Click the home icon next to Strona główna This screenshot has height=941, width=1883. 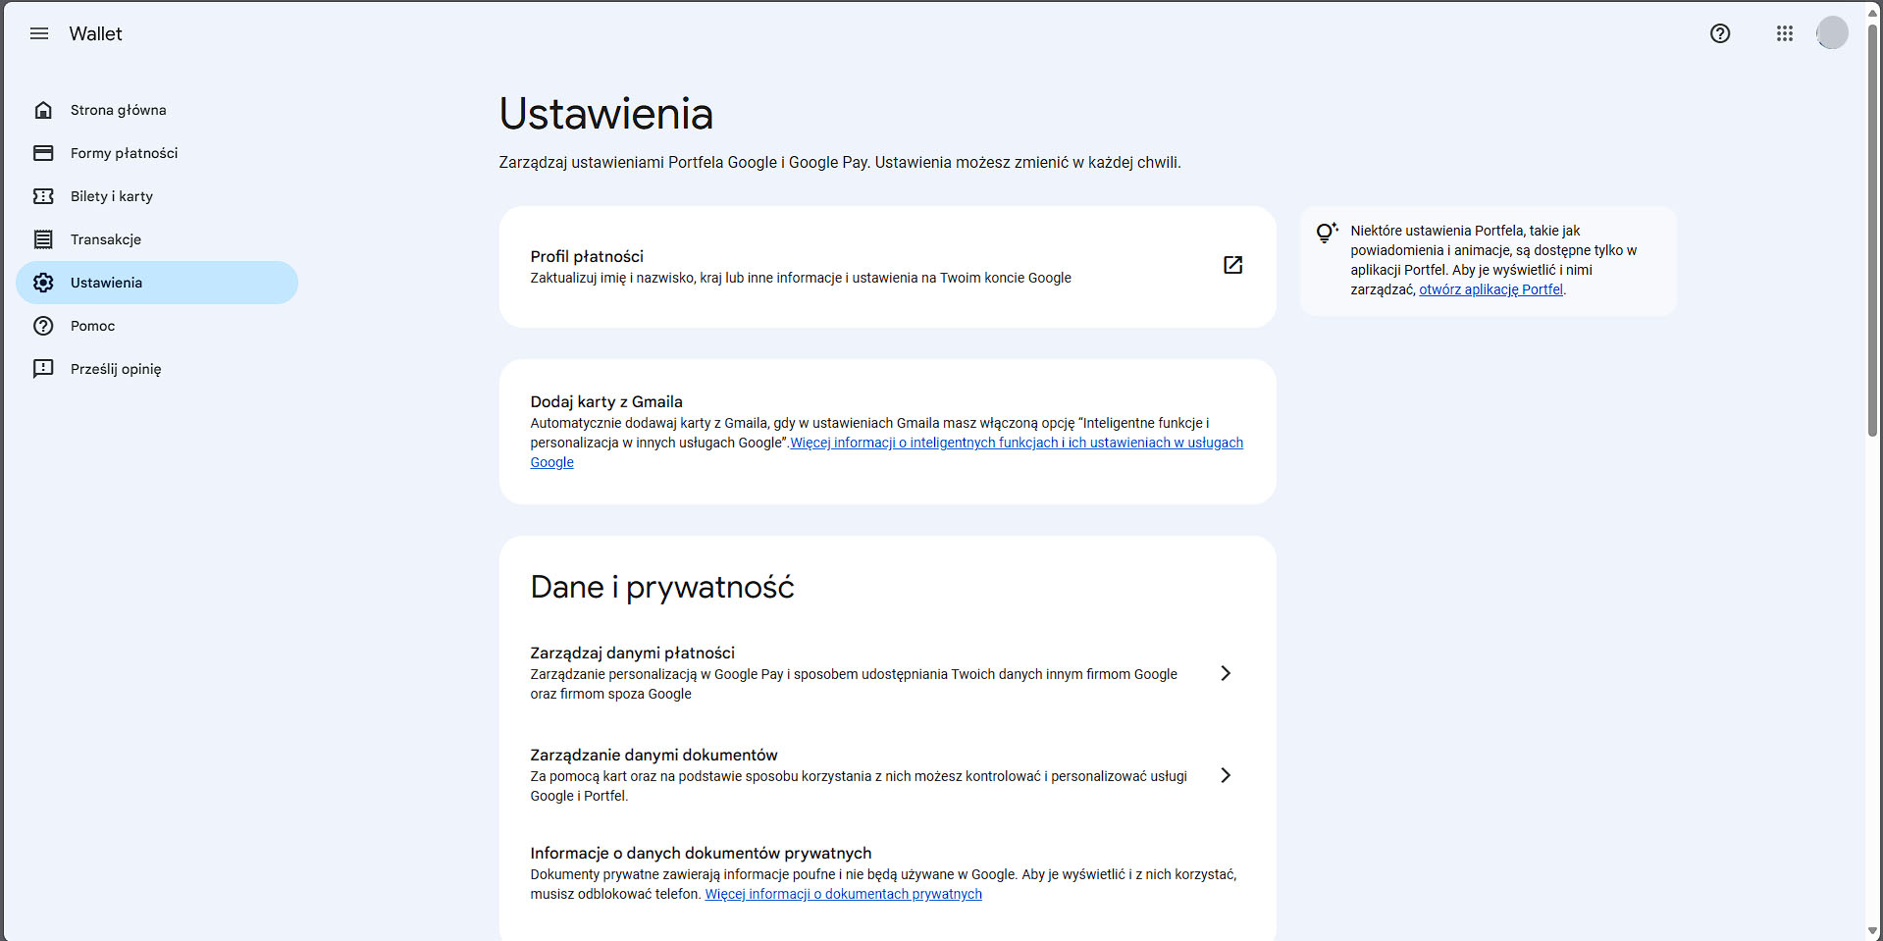pyautogui.click(x=43, y=110)
